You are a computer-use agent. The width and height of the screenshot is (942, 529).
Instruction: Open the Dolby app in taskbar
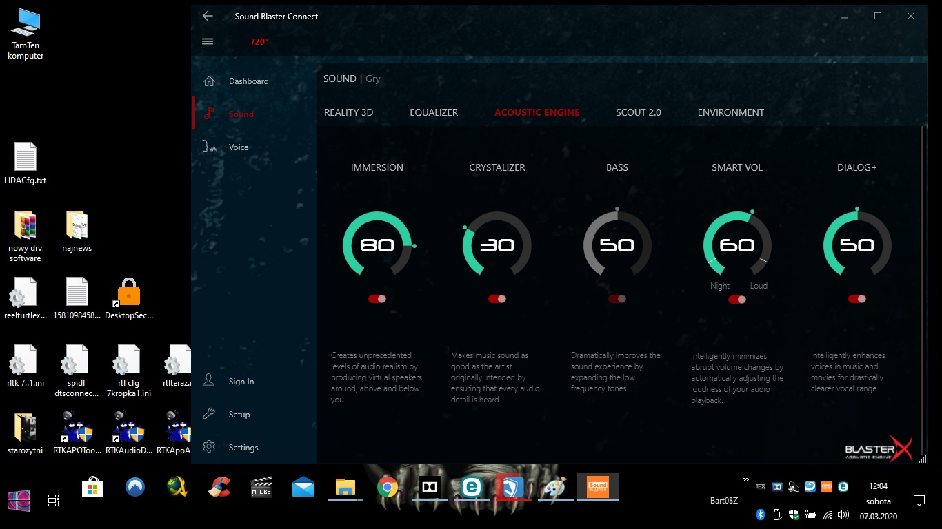[430, 487]
